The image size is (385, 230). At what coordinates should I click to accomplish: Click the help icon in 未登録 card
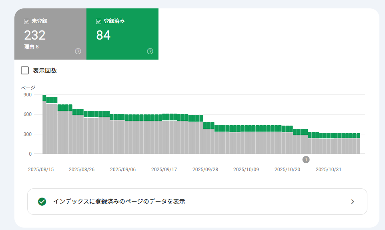tap(78, 51)
